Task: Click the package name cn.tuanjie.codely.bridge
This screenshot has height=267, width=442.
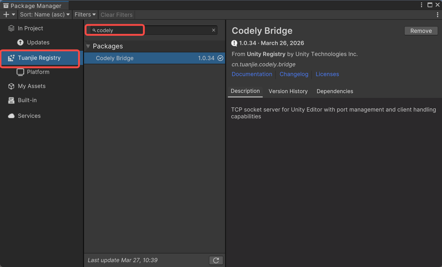Action: click(264, 64)
